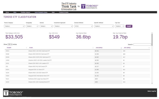159x99 pixels.
Task: Open the Show entries count dropdown
Action: point(10,44)
